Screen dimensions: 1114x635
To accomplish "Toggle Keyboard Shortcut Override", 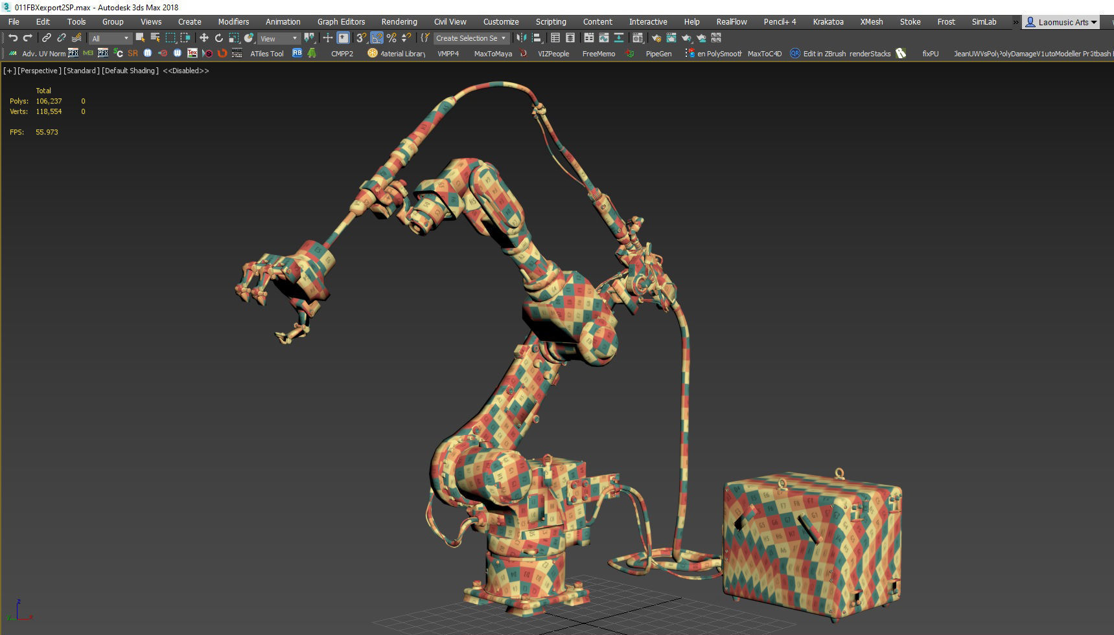I will tap(343, 38).
